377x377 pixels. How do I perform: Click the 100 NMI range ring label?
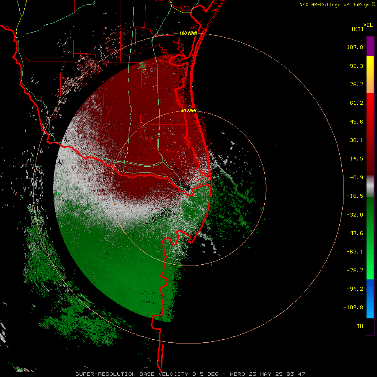tap(188, 33)
